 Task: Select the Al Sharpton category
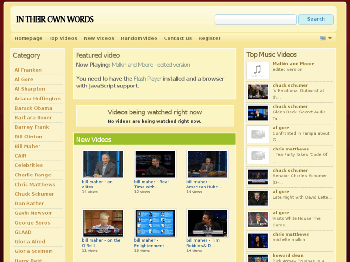click(x=30, y=89)
